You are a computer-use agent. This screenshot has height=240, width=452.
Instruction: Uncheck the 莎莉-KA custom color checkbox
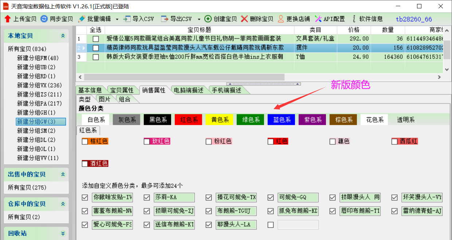(x=147, y=197)
